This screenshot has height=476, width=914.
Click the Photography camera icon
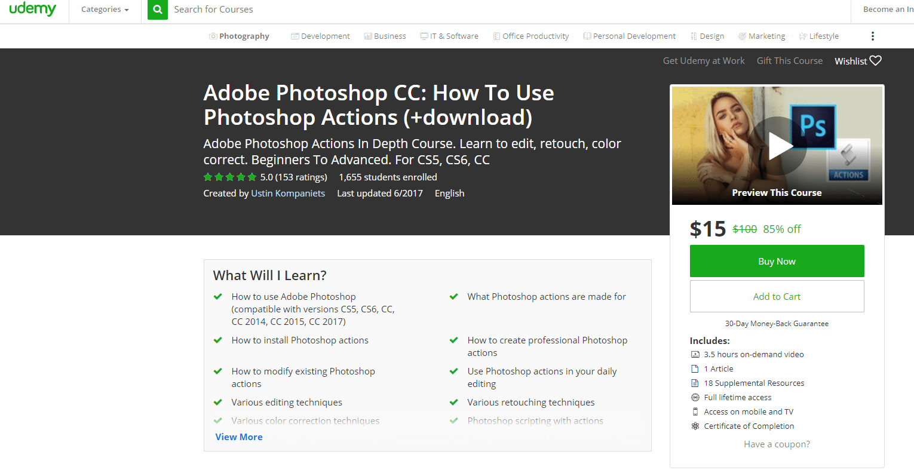pyautogui.click(x=213, y=36)
